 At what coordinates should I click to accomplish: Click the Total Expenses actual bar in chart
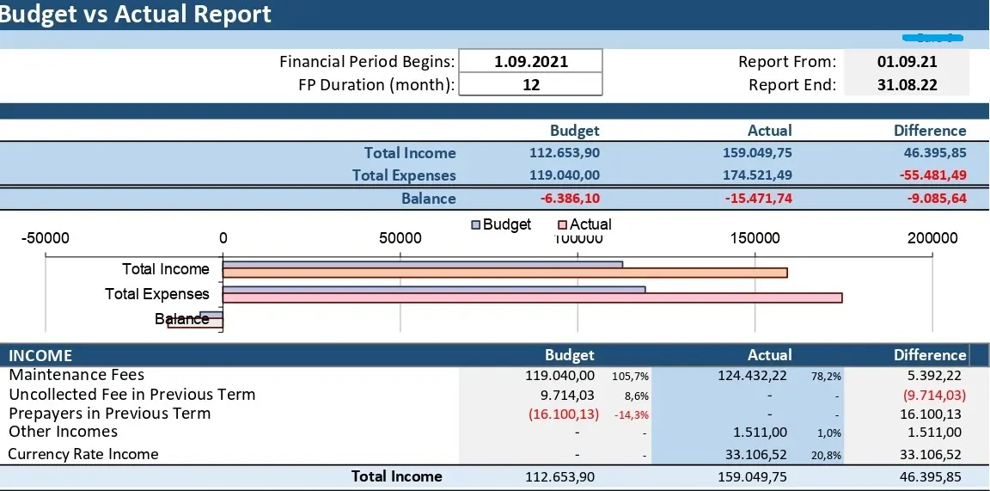[532, 298]
